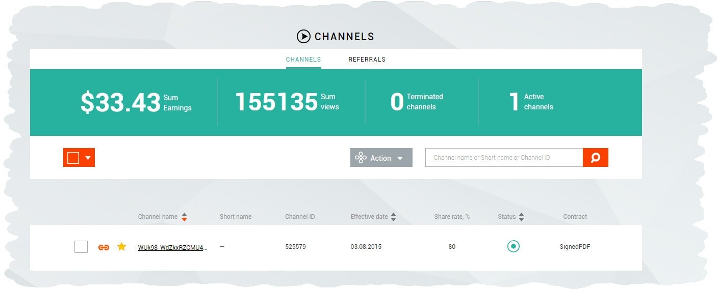Click the orange search magnifier button
The image size is (718, 289).
click(595, 158)
